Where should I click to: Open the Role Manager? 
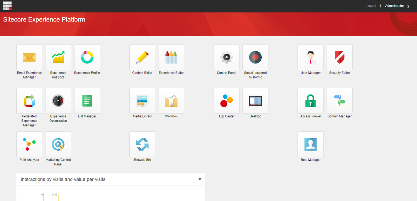[311, 144]
